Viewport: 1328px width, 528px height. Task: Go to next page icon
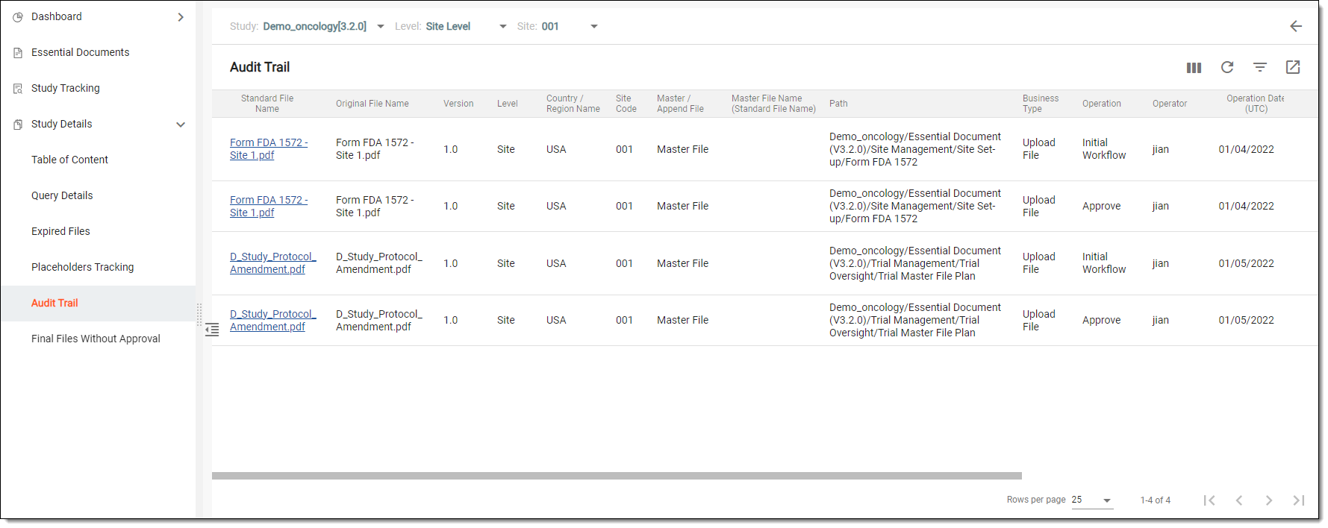[x=1269, y=500]
